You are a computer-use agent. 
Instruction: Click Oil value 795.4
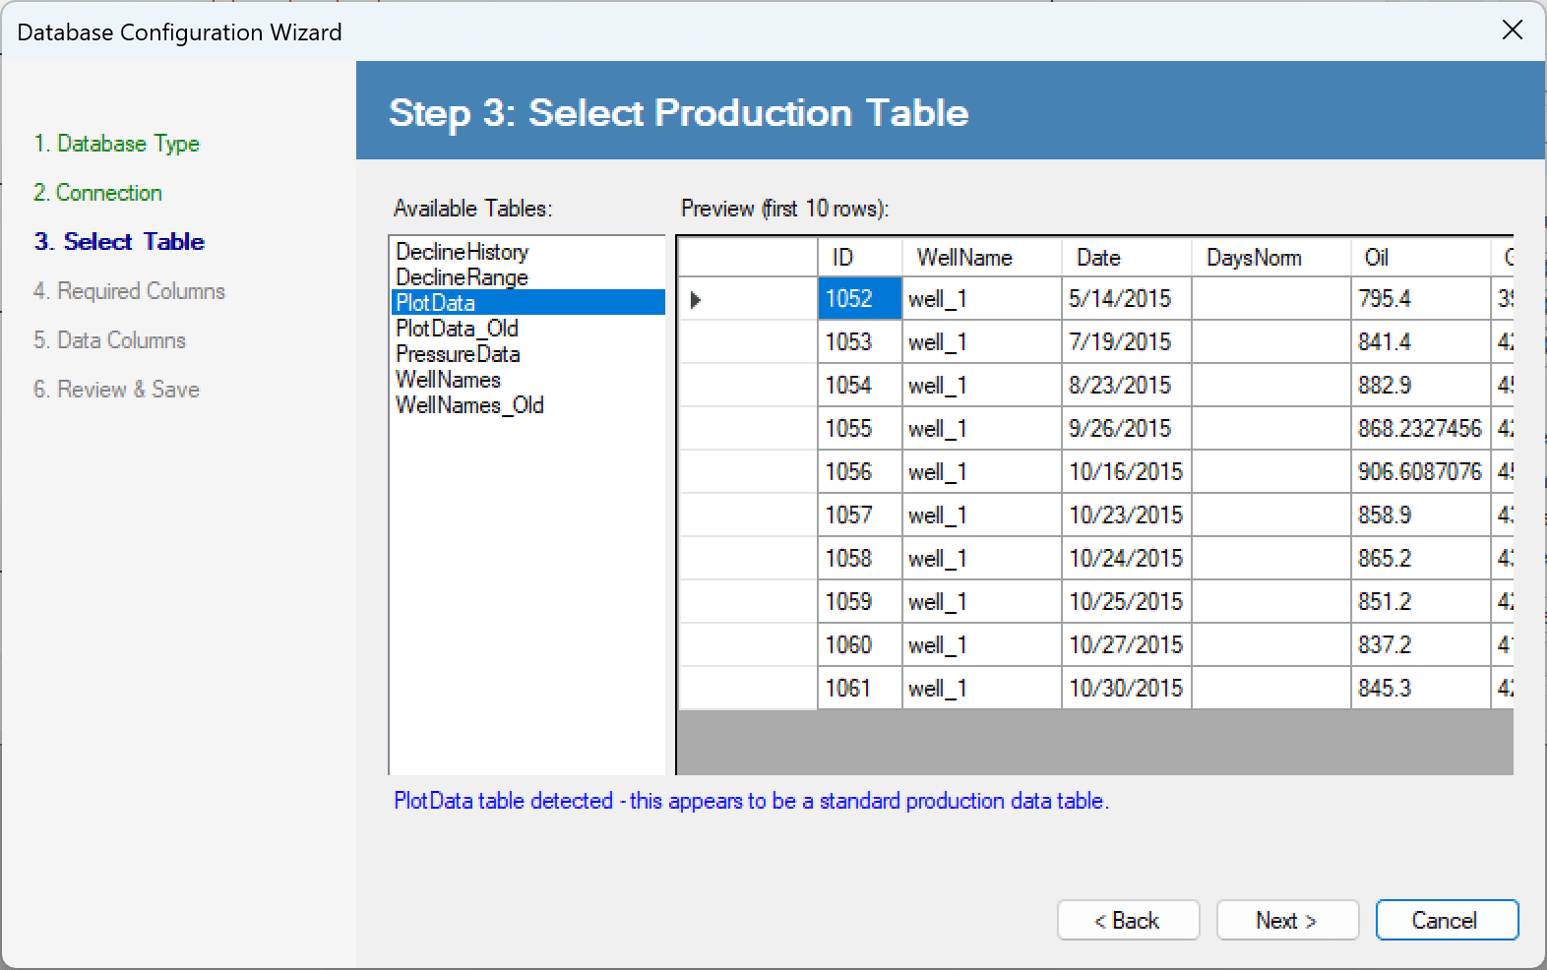[1421, 299]
